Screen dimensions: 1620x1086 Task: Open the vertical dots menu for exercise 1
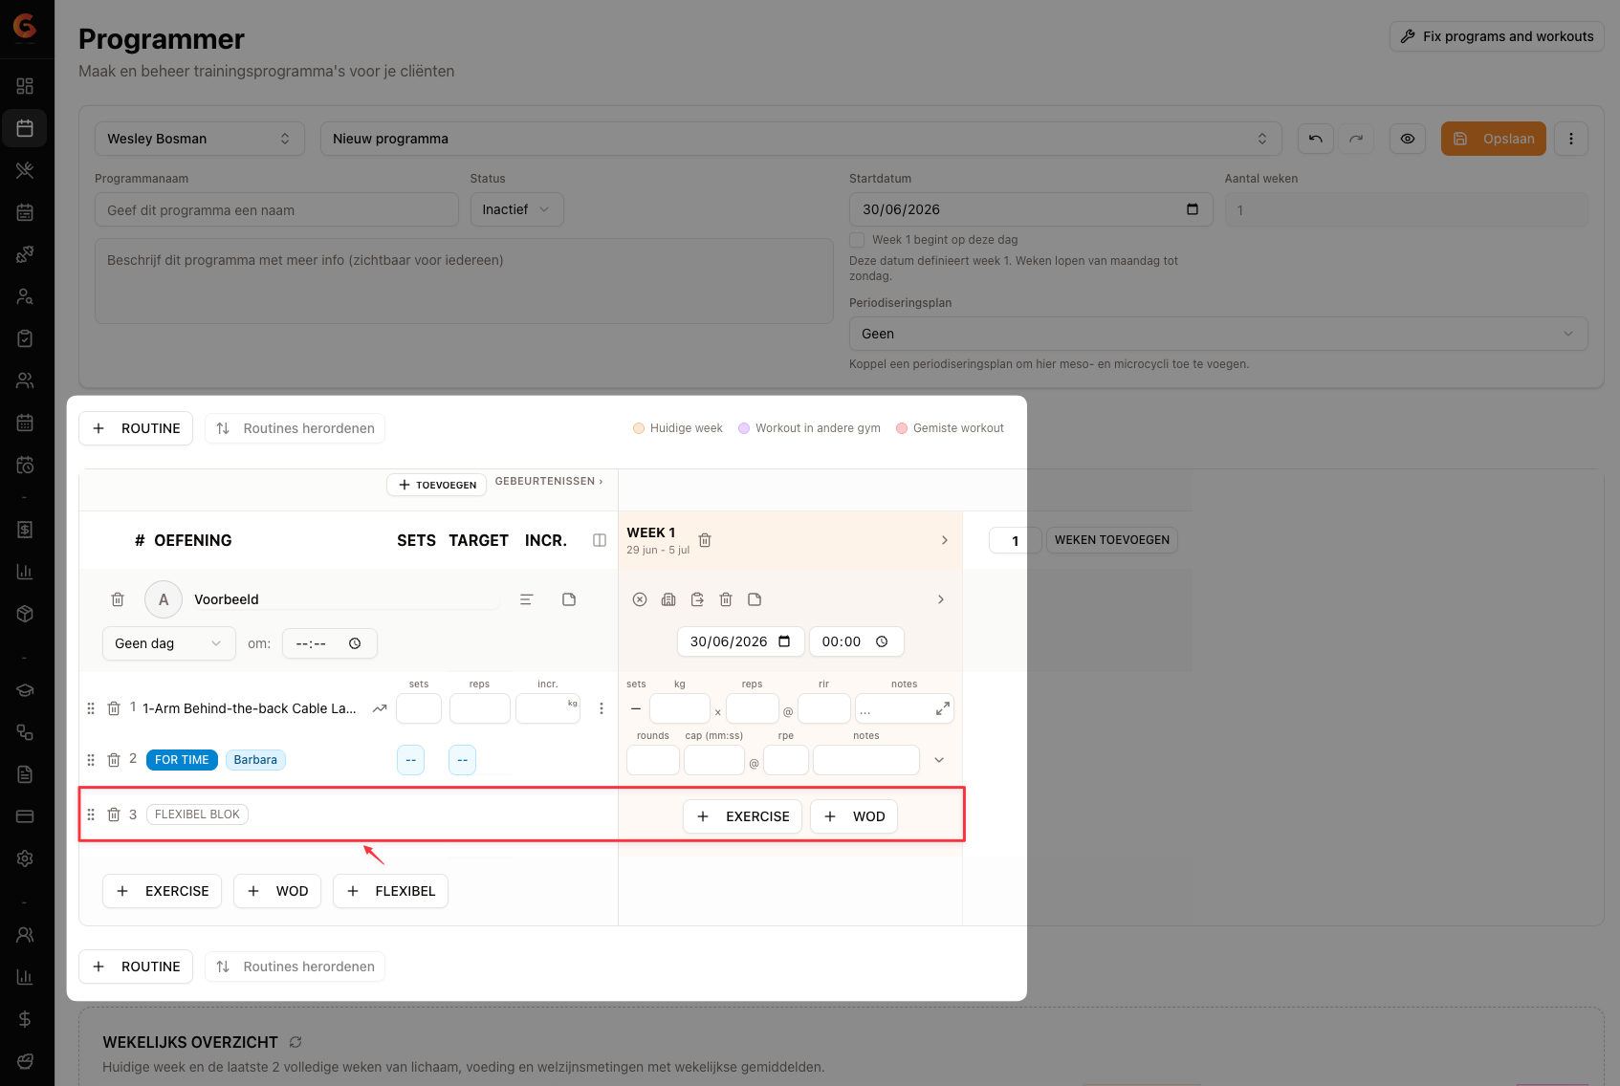coord(602,708)
